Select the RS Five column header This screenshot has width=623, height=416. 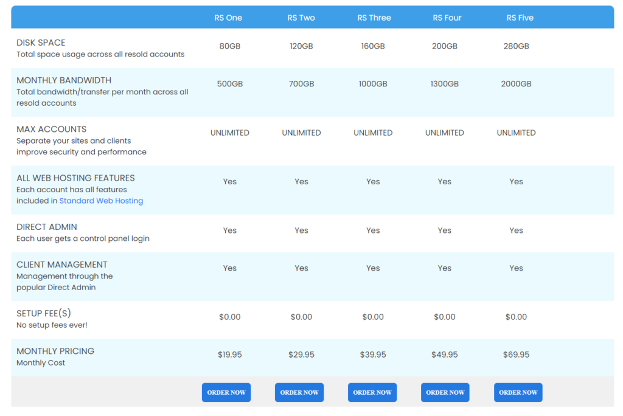point(520,18)
